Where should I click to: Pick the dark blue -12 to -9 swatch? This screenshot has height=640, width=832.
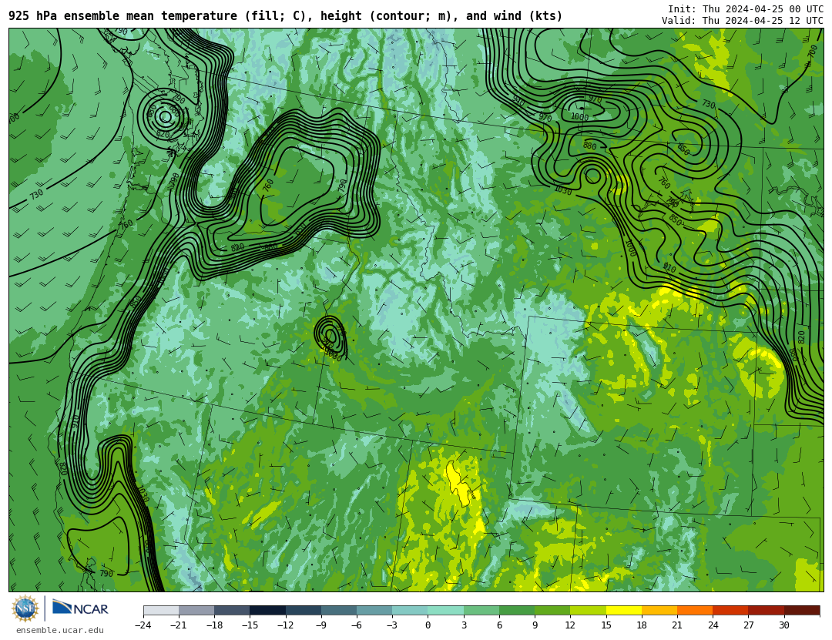point(304,610)
